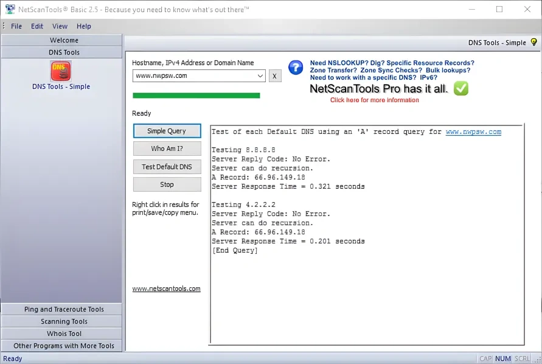Run a Simple Query

pos(167,131)
